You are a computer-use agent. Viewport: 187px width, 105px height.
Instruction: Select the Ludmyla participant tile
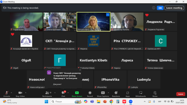click(144, 80)
